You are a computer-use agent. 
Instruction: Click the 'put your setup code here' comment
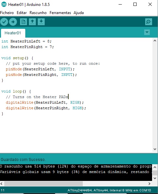pyautogui.click(x=53, y=63)
